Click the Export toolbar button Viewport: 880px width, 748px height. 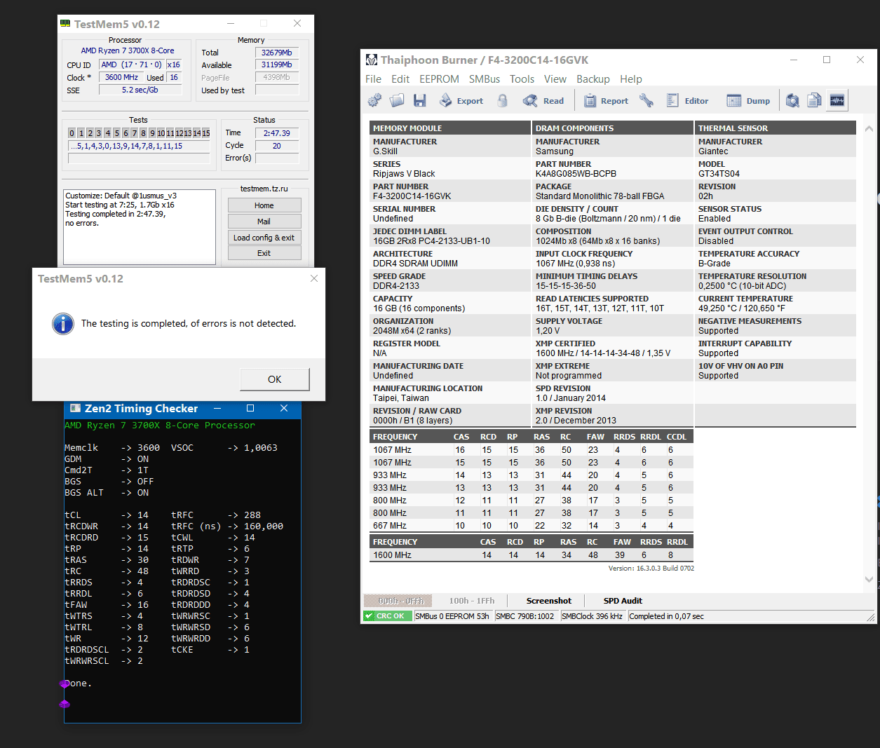point(461,100)
